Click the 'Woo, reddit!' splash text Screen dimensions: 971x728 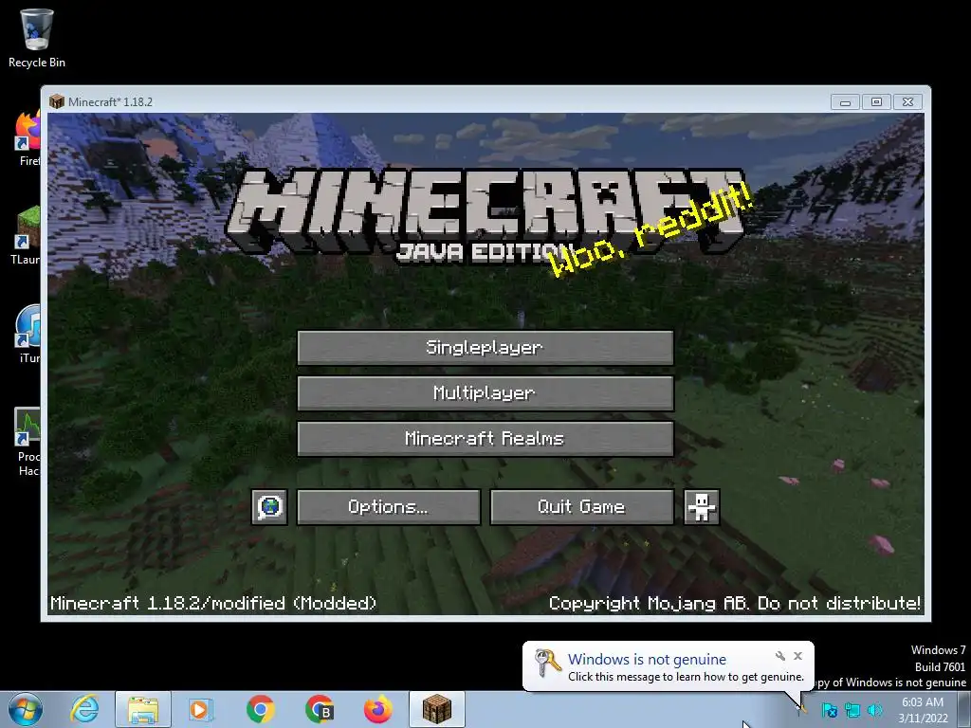[651, 230]
